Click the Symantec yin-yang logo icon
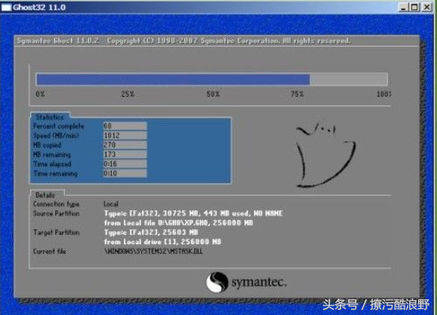Screen dimensions: 437x315 tap(217, 282)
